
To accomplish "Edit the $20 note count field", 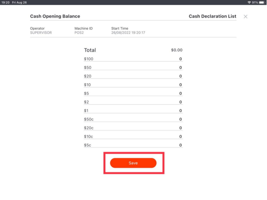I will 133,76.
